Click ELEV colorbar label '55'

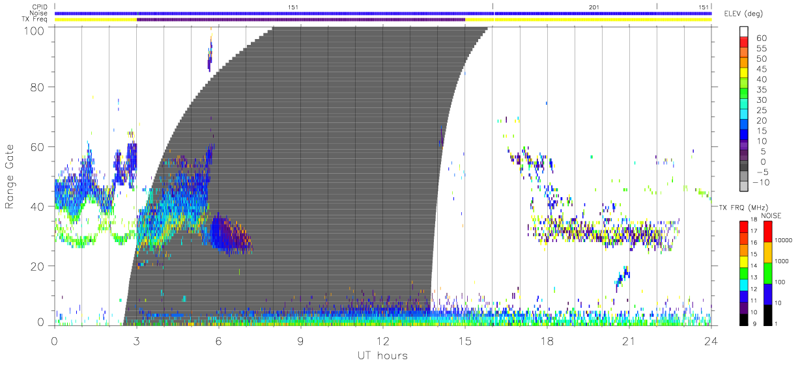pos(761,49)
